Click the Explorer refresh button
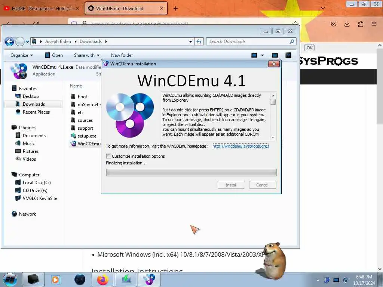383x287 pixels. [x=199, y=42]
